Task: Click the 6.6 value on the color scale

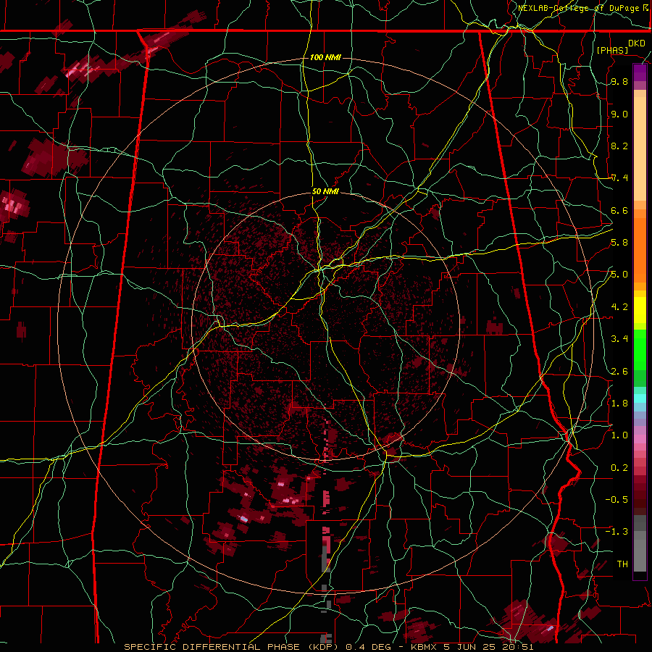Action: pos(619,210)
